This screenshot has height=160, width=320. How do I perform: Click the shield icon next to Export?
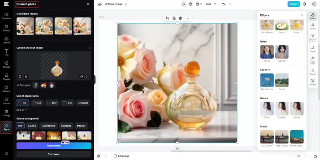[x=304, y=4]
